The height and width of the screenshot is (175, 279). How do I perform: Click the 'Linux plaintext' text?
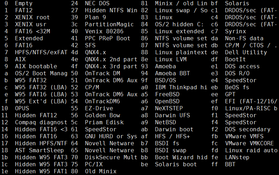tap(181, 52)
